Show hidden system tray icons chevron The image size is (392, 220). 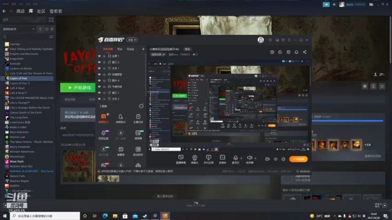(335, 216)
